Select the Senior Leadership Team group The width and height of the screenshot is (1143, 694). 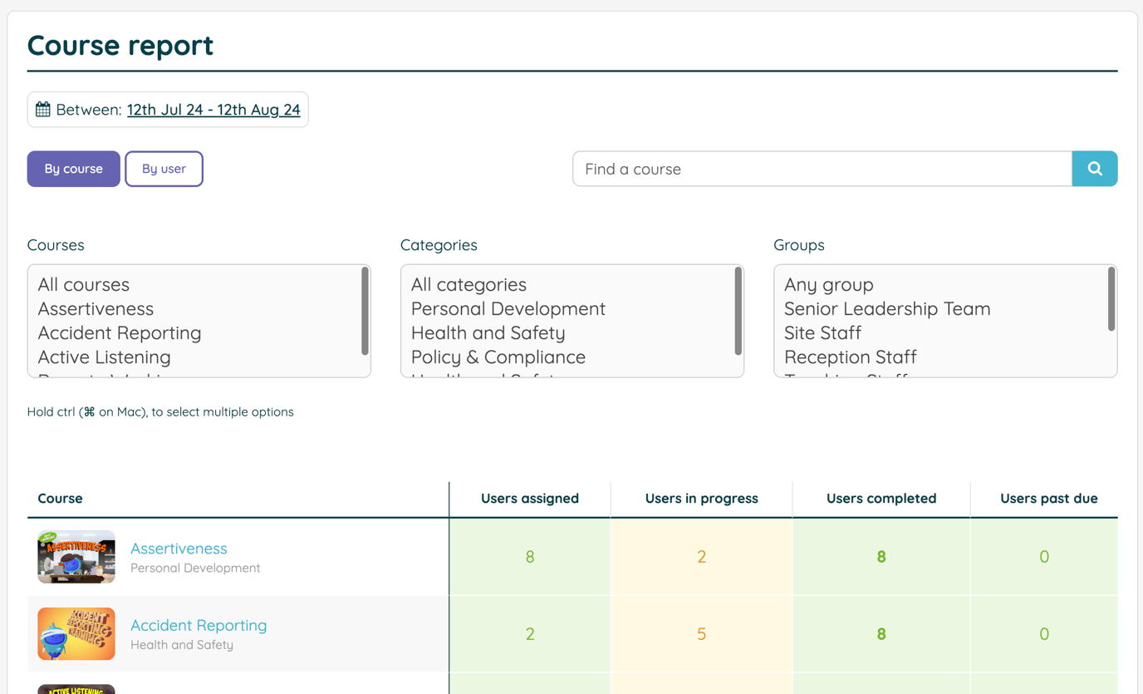[887, 308]
